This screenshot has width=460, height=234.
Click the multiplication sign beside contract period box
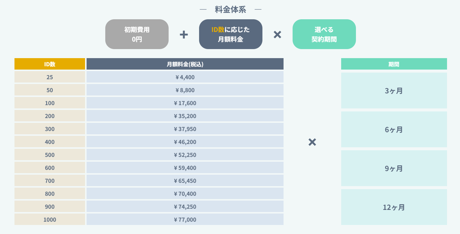point(277,35)
